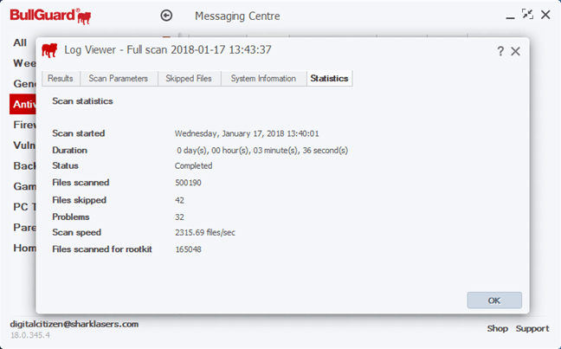Click the bulldog icon in Log Viewer title

coord(50,49)
